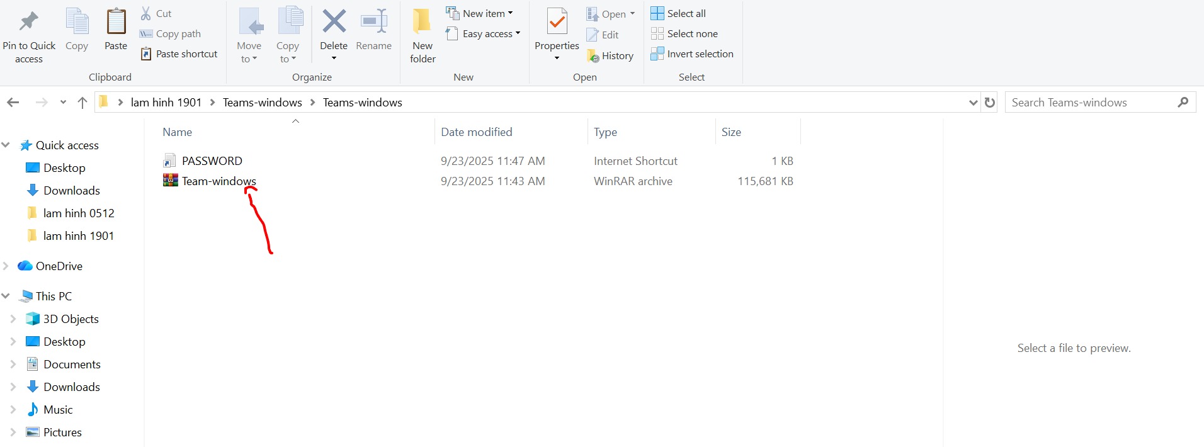The height and width of the screenshot is (447, 1204).
Task: Refresh the folder view in address bar
Action: [990, 103]
